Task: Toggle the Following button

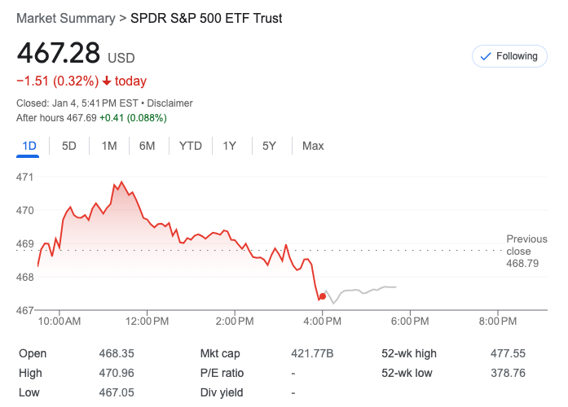Action: pos(509,56)
